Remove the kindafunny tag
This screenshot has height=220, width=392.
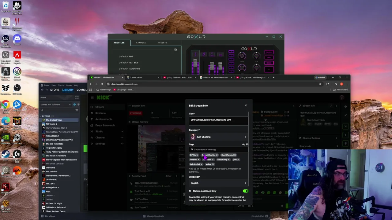(x=228, y=159)
